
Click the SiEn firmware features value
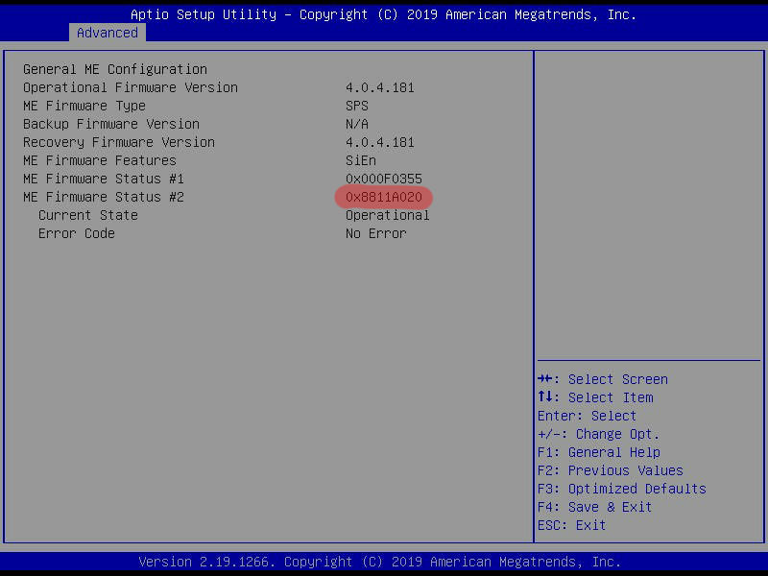[x=361, y=160]
